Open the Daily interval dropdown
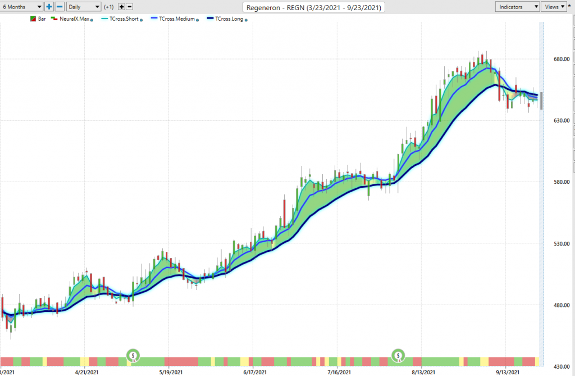This screenshot has height=376, width=575. [x=84, y=7]
